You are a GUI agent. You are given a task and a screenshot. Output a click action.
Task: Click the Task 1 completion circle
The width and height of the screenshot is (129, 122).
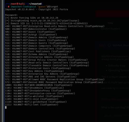tap(109, 45)
